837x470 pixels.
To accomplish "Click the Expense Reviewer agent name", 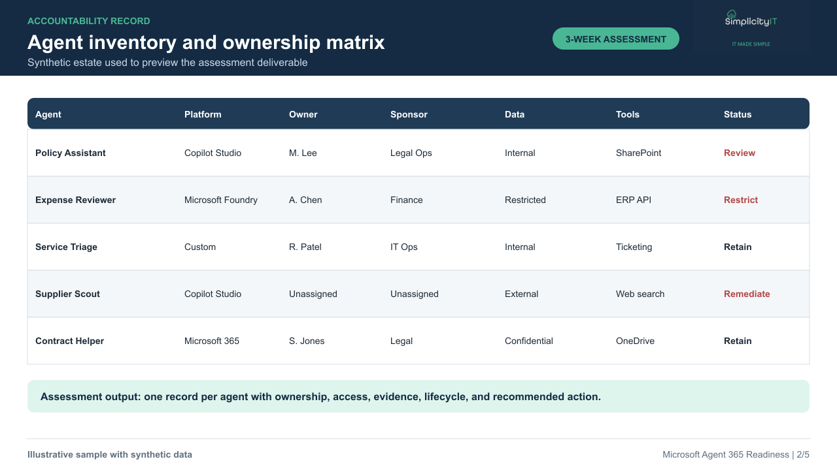I will pos(75,200).
